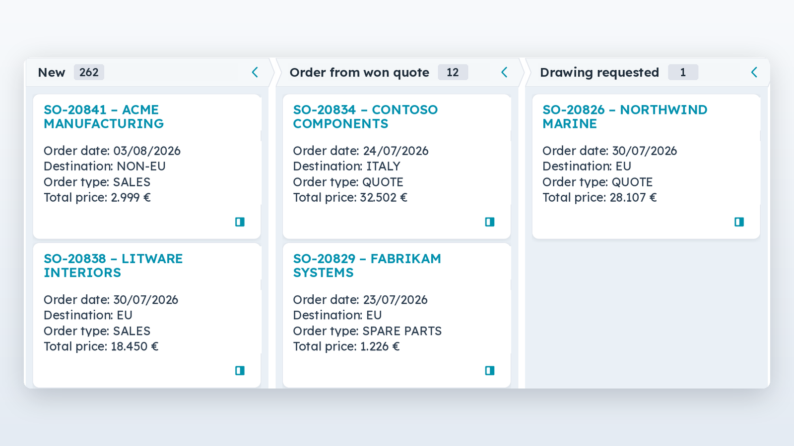Click the Drawing requested count badge 1
This screenshot has height=446, width=794.
683,72
